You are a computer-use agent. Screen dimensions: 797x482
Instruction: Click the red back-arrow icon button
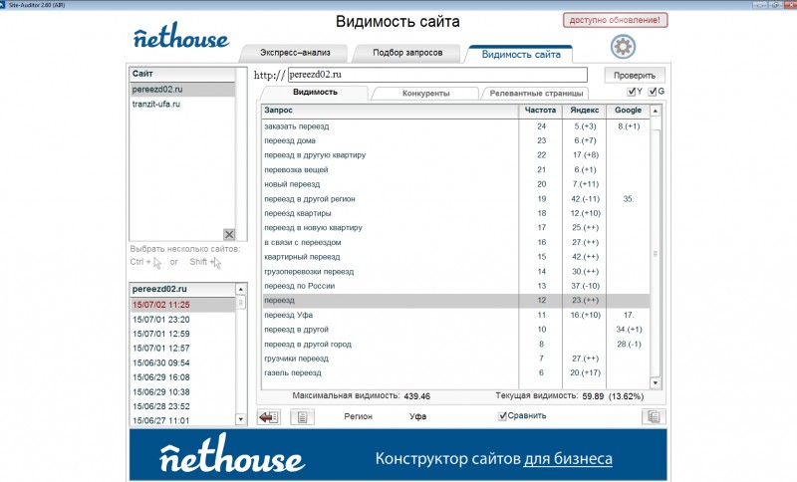point(268,417)
